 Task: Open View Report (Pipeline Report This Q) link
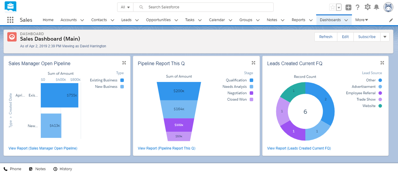coord(167,148)
